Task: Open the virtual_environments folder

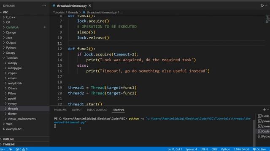Action: coord(22,119)
